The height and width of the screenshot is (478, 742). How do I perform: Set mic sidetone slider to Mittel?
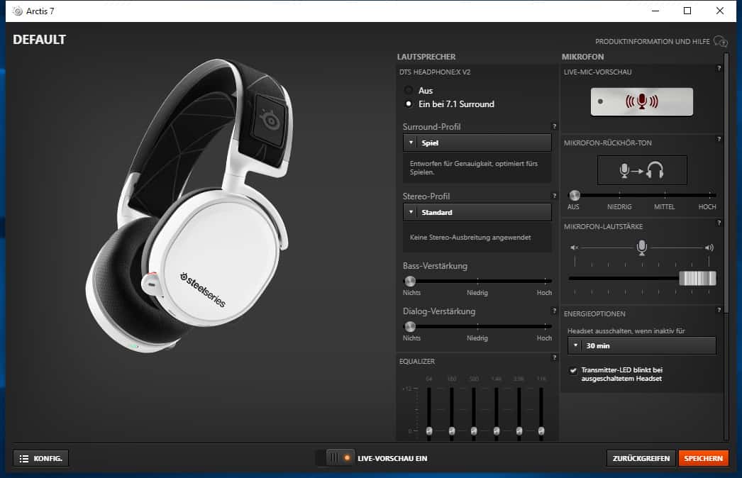click(665, 195)
